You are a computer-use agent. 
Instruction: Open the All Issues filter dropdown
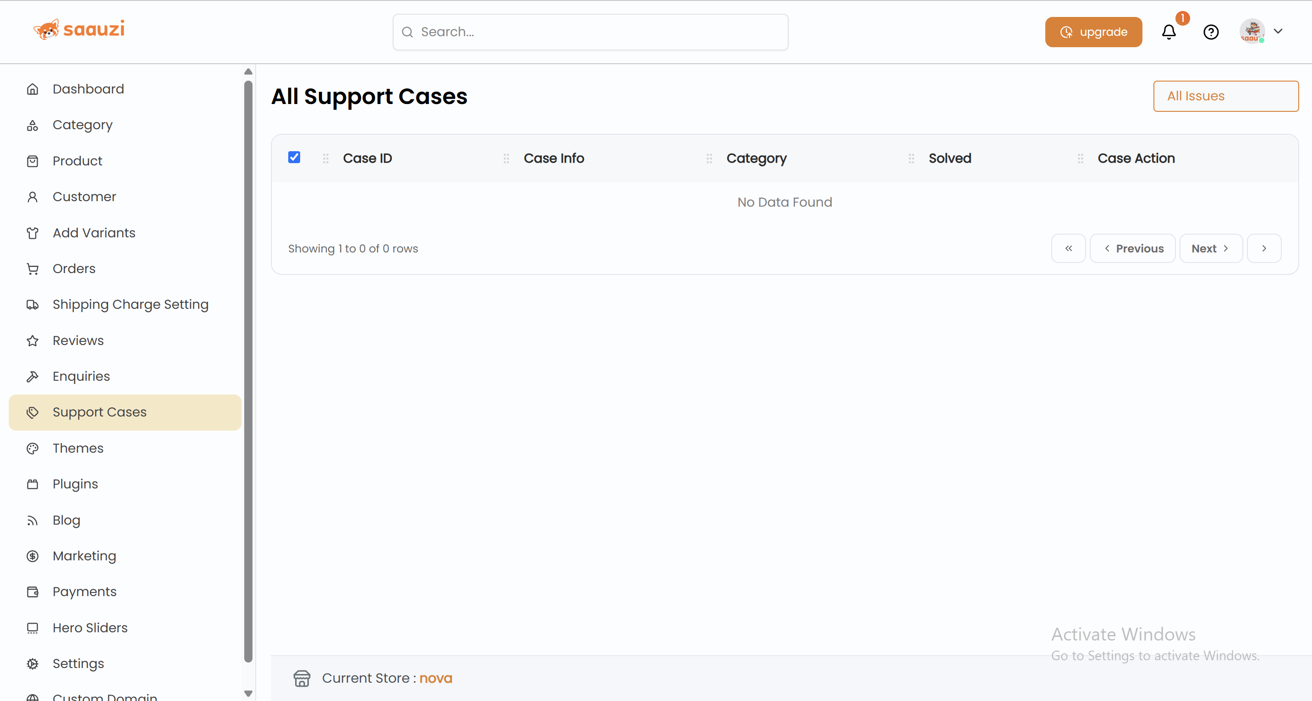point(1225,96)
